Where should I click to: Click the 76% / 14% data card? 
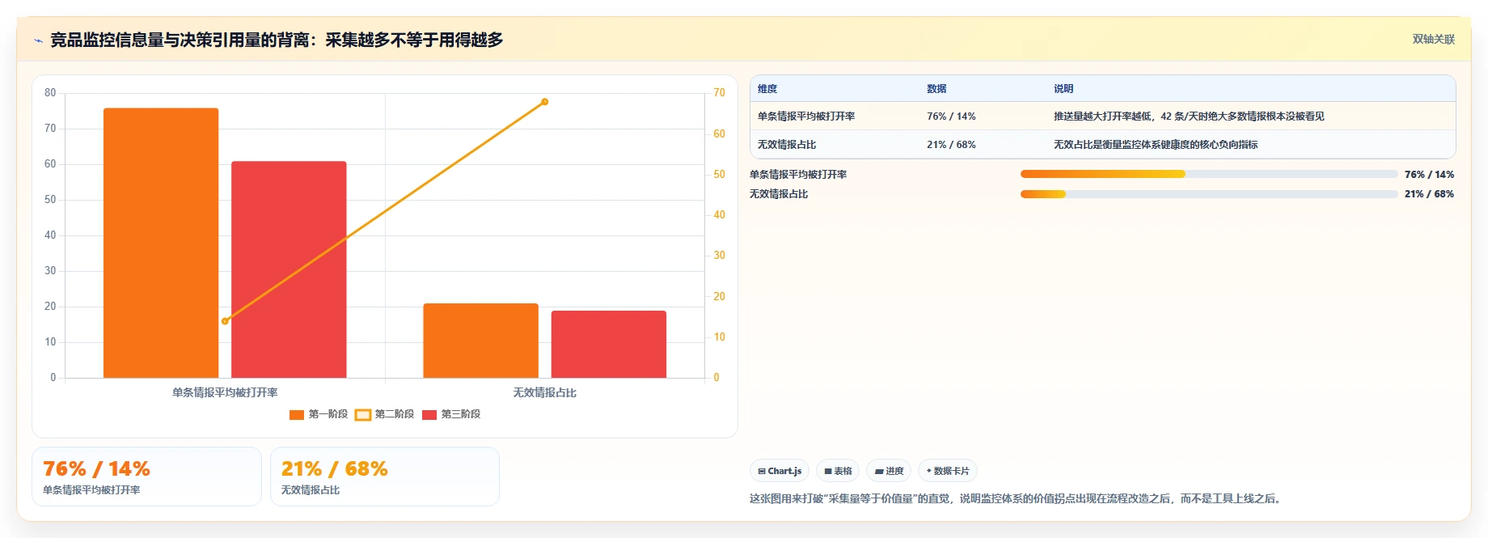click(x=146, y=477)
